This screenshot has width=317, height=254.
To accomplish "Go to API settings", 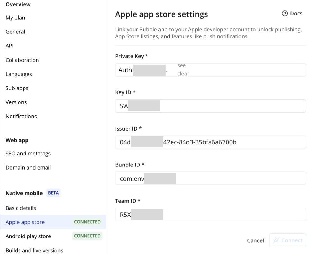I will click(10, 46).
